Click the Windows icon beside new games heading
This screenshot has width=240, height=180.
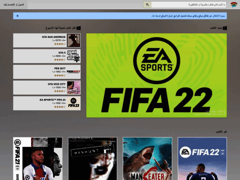click(x=225, y=28)
